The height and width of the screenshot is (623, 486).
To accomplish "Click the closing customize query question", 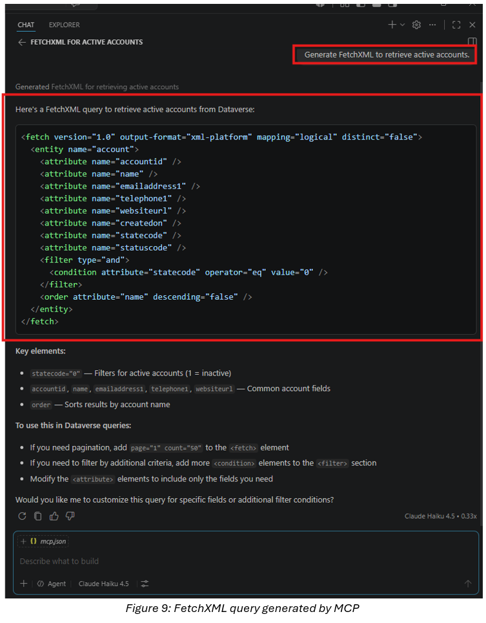I will [174, 500].
